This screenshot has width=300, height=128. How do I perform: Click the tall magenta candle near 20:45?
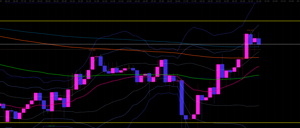click(x=246, y=46)
